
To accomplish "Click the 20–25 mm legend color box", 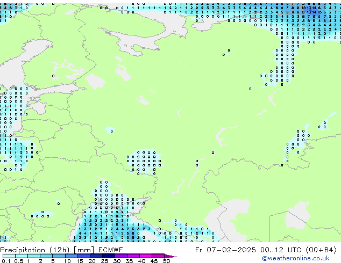I will pos(96,256).
